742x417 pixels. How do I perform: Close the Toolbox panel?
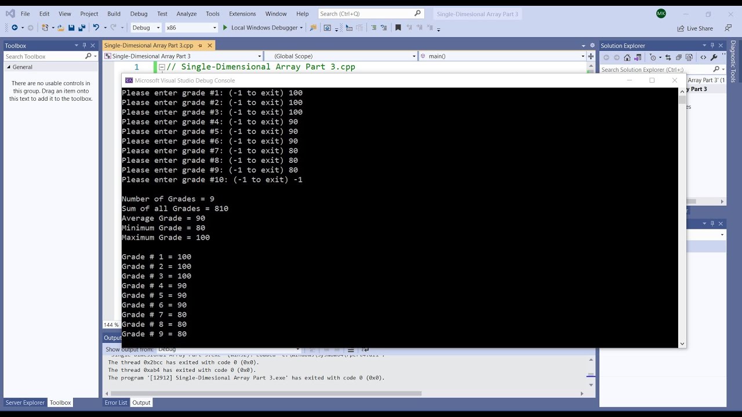click(93, 45)
